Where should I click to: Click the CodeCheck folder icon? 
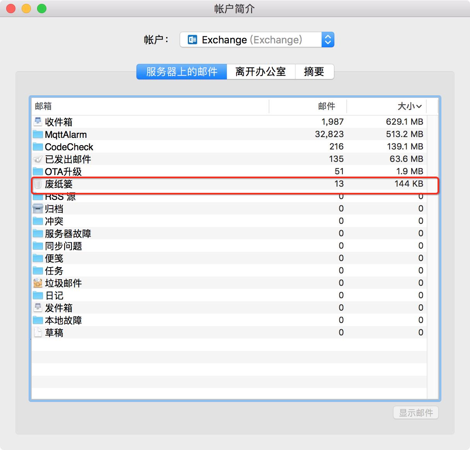click(x=37, y=146)
